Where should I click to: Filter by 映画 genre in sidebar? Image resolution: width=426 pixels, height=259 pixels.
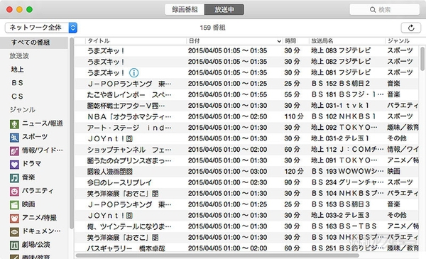[x=28, y=204]
